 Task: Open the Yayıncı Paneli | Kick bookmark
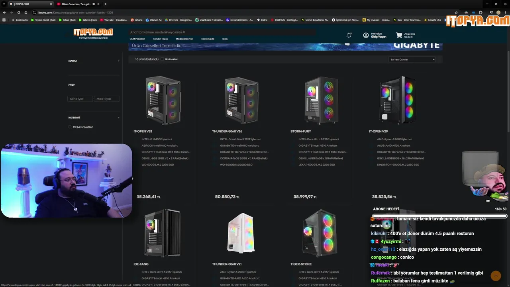coord(43,20)
